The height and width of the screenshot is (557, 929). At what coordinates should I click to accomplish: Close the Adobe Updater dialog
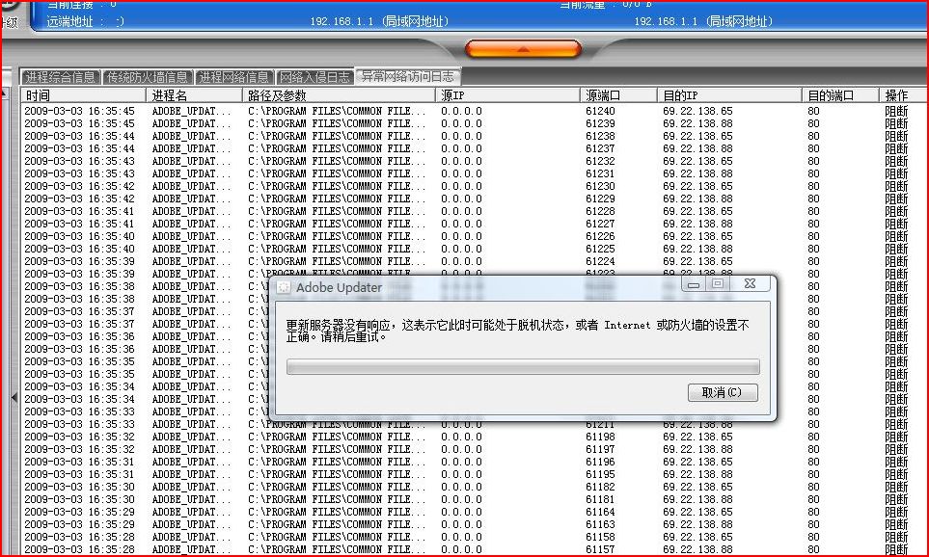pos(750,284)
